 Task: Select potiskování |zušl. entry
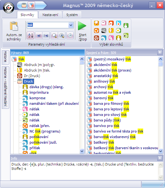(43, 142)
